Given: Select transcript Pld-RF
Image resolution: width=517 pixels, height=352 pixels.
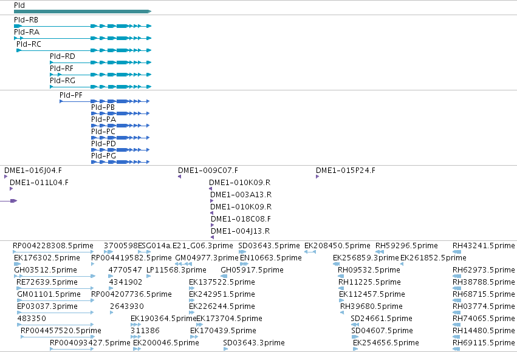Looking at the screenshot, I should pyautogui.click(x=101, y=75).
